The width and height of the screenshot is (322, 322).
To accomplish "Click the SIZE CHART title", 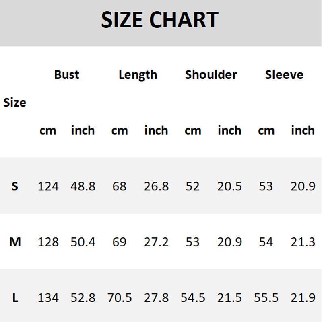I will coord(160,20).
